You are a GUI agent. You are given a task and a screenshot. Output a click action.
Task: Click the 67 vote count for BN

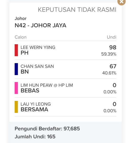click(x=113, y=66)
